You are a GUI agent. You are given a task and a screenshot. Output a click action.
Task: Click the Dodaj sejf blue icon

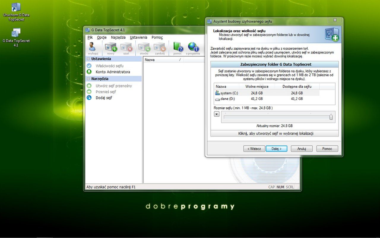89,98
